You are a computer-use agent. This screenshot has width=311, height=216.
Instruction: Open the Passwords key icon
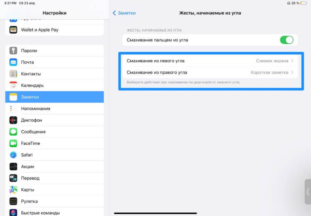13,51
